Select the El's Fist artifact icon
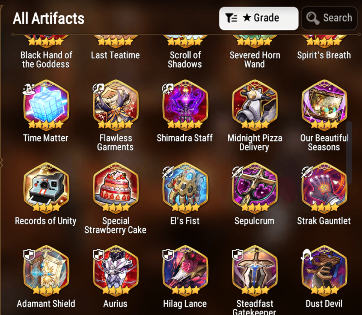The width and height of the screenshot is (362, 315). (x=185, y=187)
